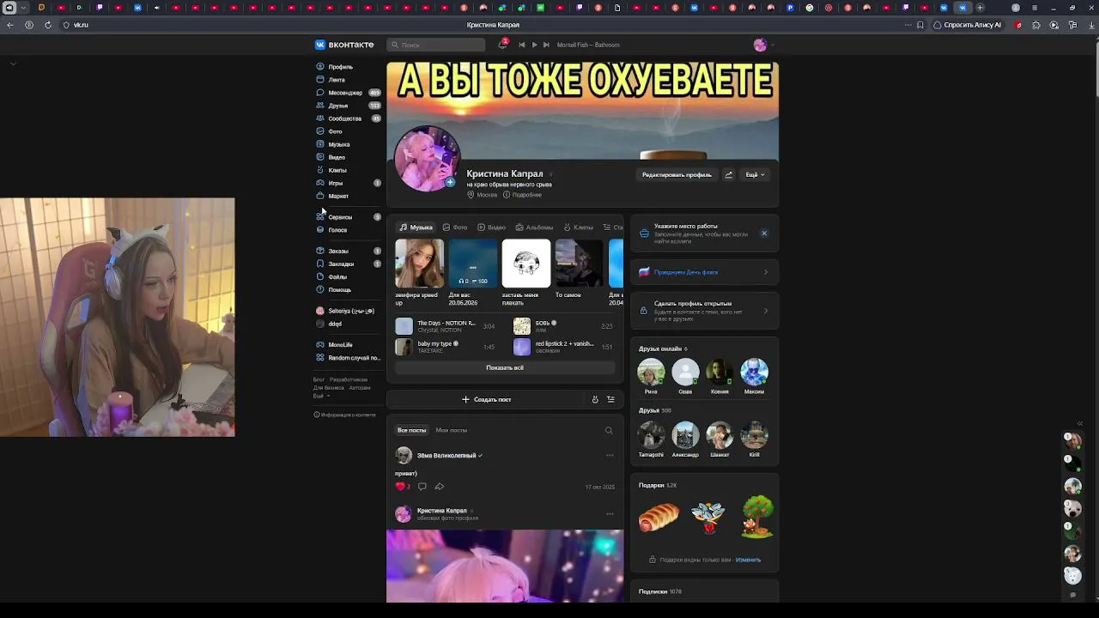
Task: Click the clip icon next to Создать пост
Action: (595, 399)
